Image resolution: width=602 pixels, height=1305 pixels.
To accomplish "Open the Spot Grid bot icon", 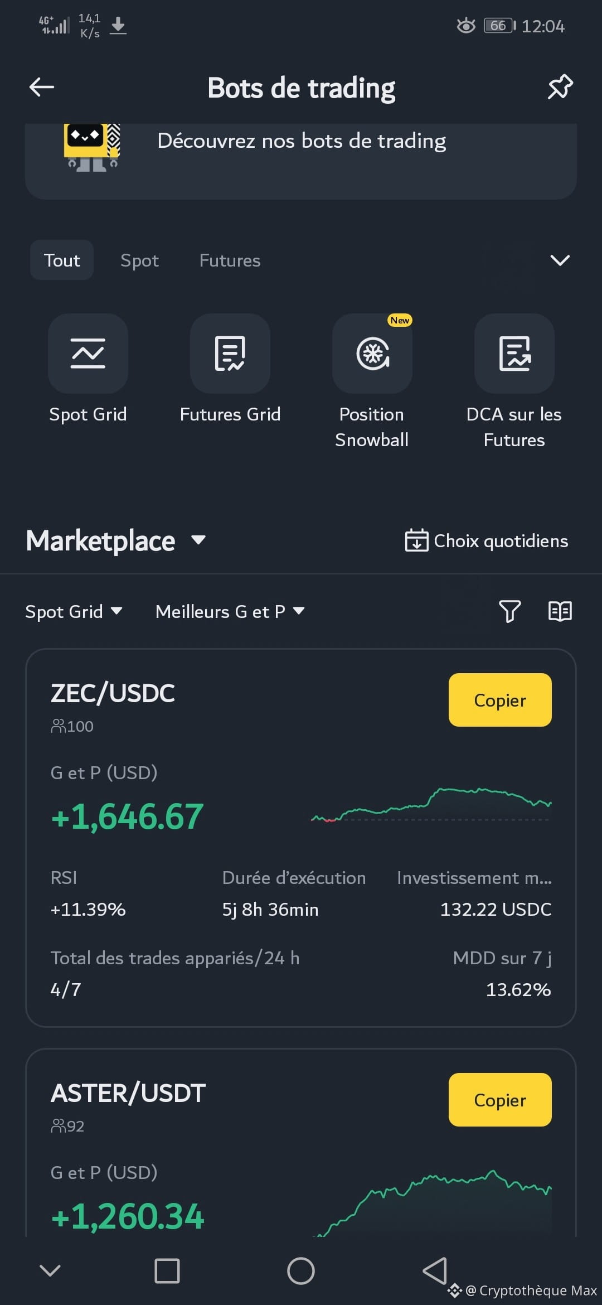I will pos(88,354).
